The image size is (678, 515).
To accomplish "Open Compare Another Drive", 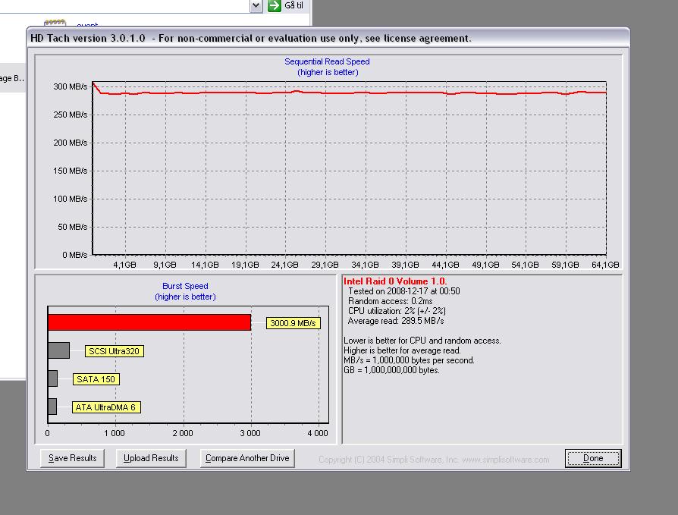I will [247, 458].
